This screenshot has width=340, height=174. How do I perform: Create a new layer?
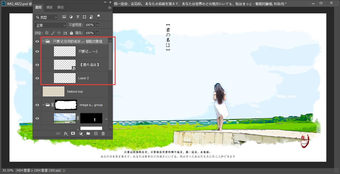tap(96, 134)
